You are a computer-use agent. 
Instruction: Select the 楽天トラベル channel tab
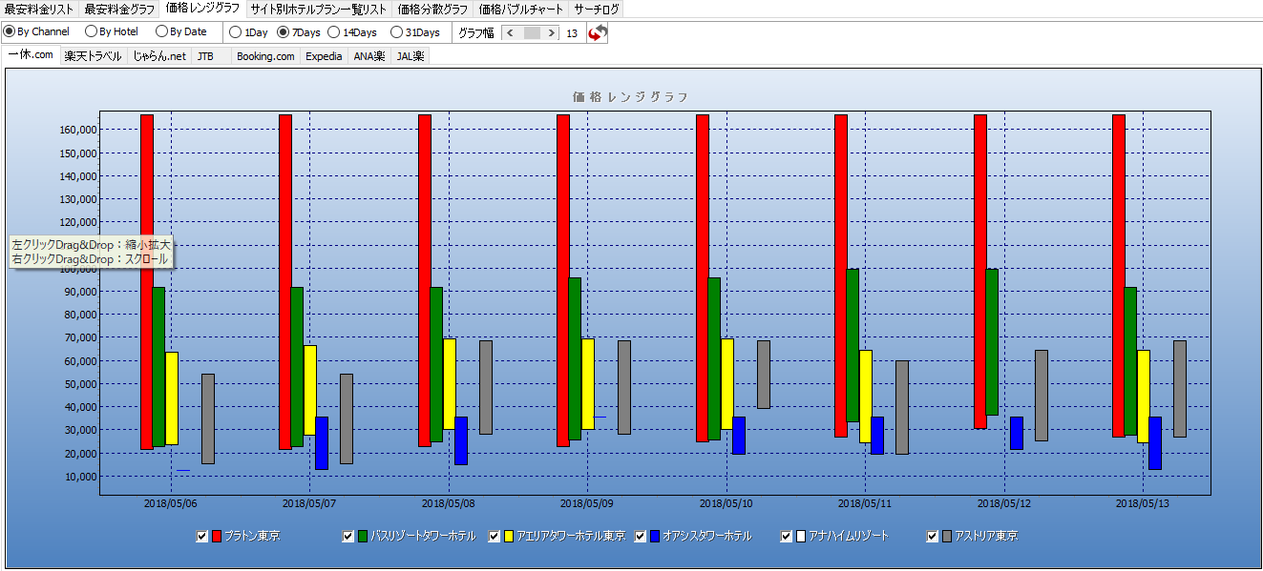click(x=93, y=56)
